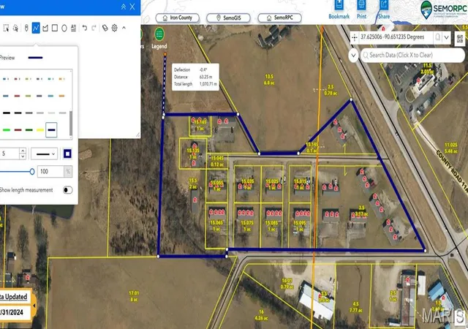Open the Share tool

tap(384, 10)
